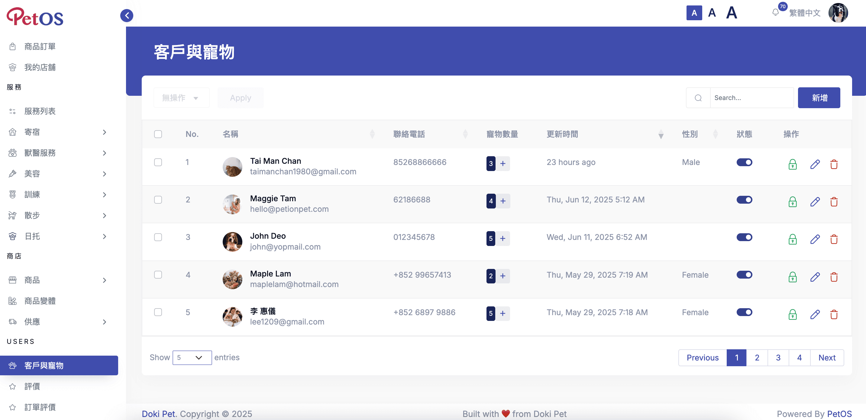Select the small font size A

pyautogui.click(x=694, y=13)
